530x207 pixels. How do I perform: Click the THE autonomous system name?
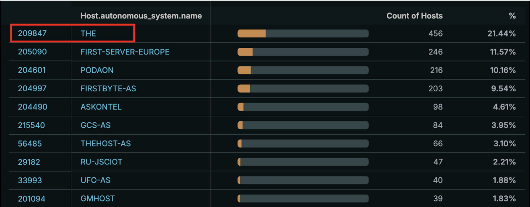[x=88, y=34]
